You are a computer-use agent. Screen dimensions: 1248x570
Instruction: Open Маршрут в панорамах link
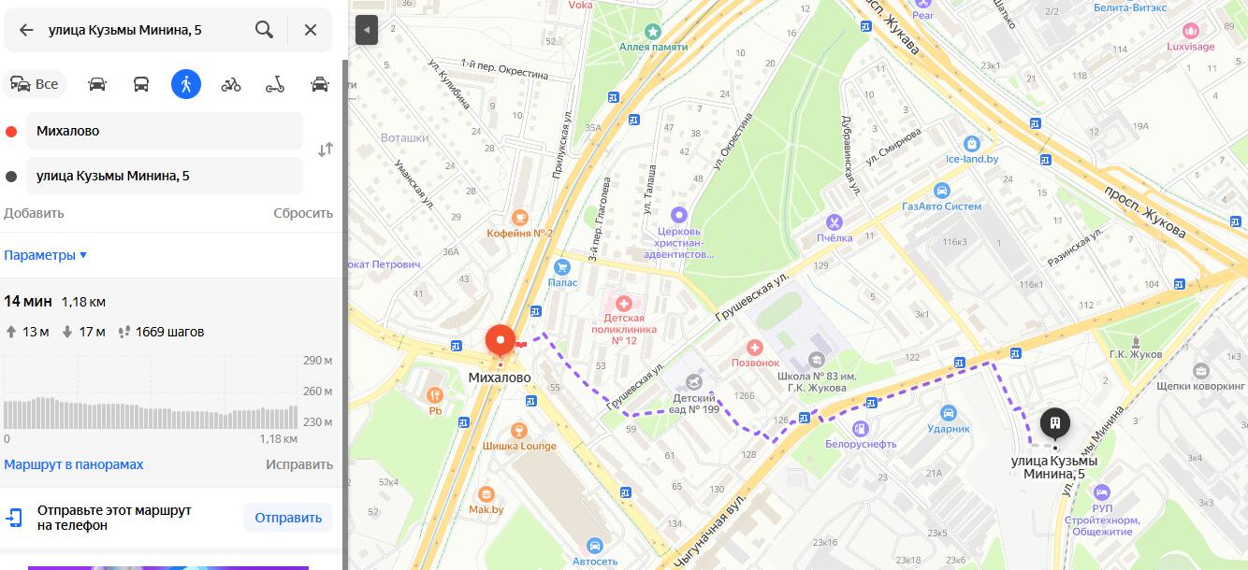(x=74, y=464)
